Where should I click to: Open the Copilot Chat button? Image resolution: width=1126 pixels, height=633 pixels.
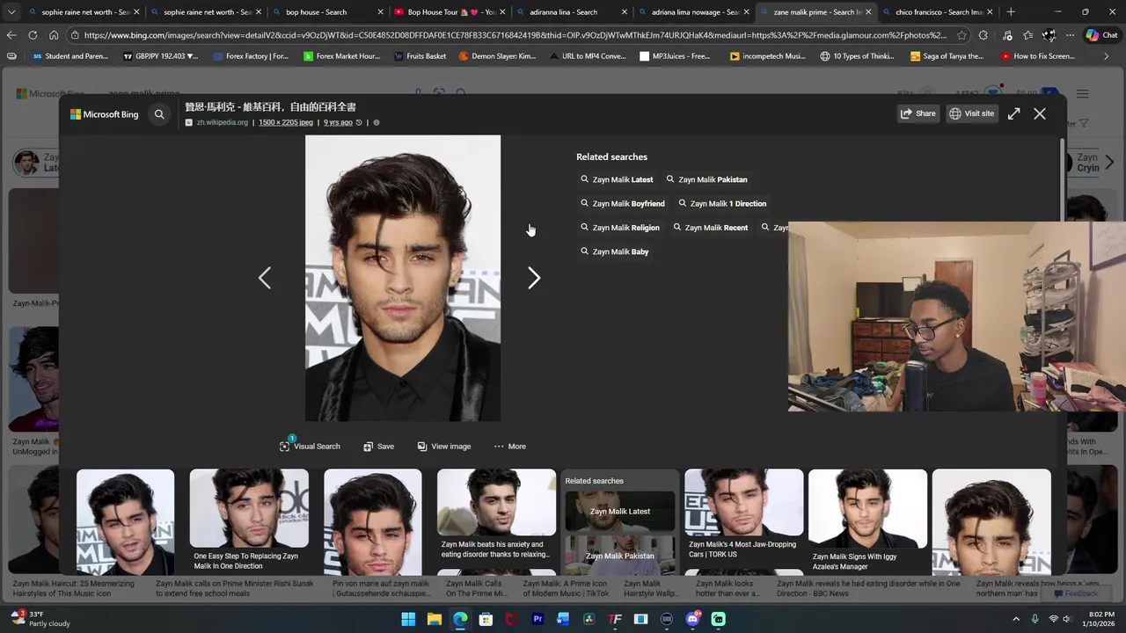[1102, 35]
